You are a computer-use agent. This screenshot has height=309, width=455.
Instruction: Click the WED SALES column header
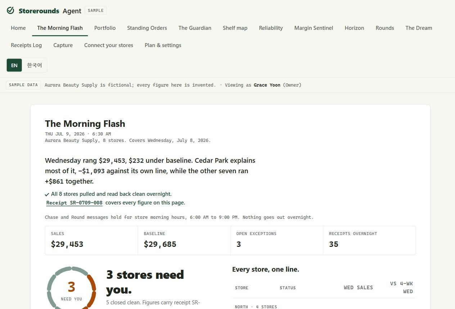(x=358, y=287)
